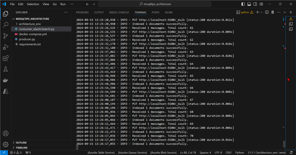This screenshot has height=155, width=296.
Task: Open the docker-compose.yml file
Action: point(33,34)
